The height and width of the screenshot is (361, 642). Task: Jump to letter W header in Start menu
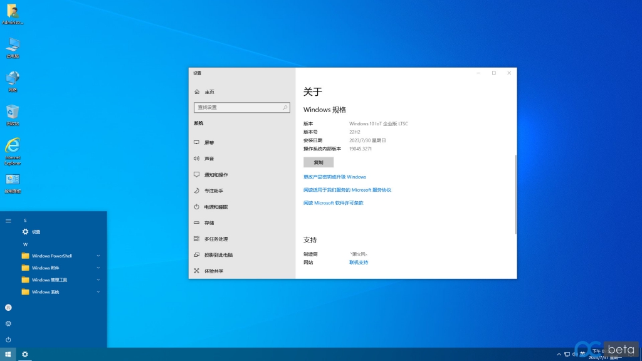click(25, 244)
